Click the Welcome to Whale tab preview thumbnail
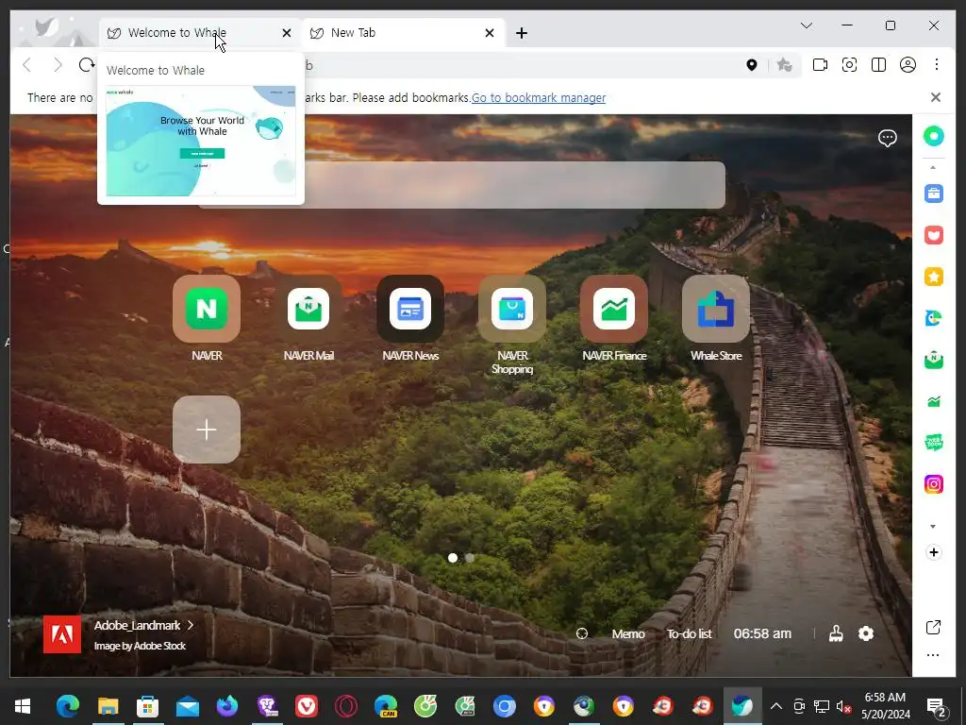Screen dimensions: 966x725 coord(201,141)
